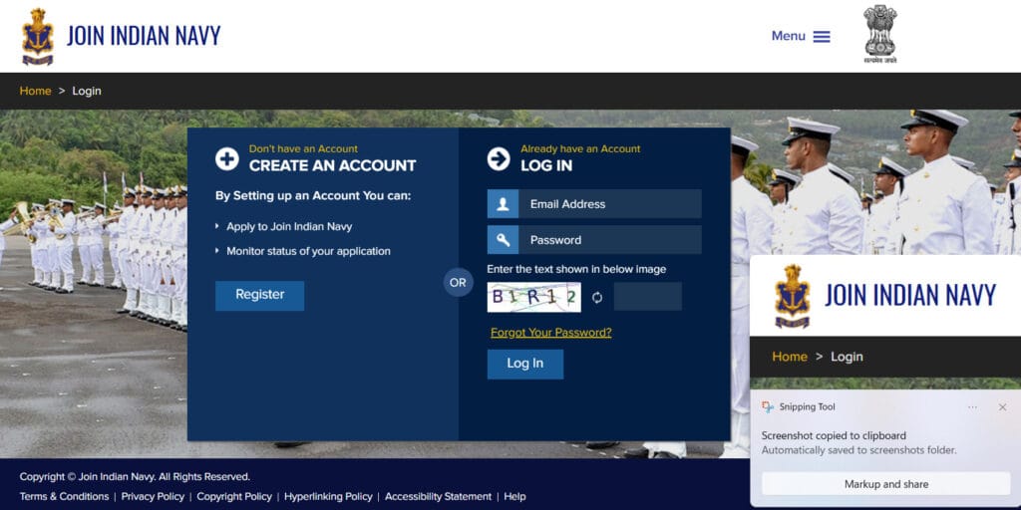Click the LOG IN heading text

[546, 166]
